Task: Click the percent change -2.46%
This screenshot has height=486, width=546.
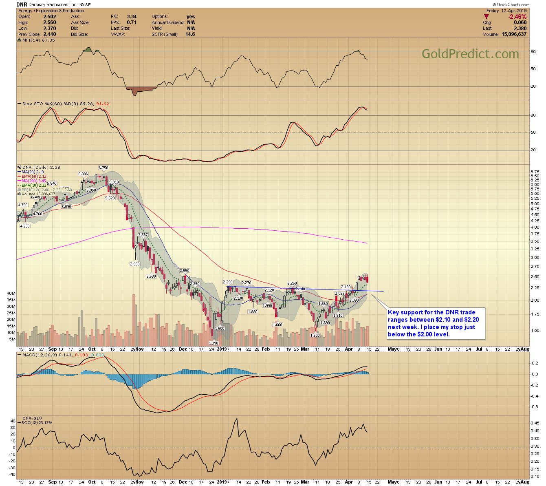Action: (x=517, y=17)
